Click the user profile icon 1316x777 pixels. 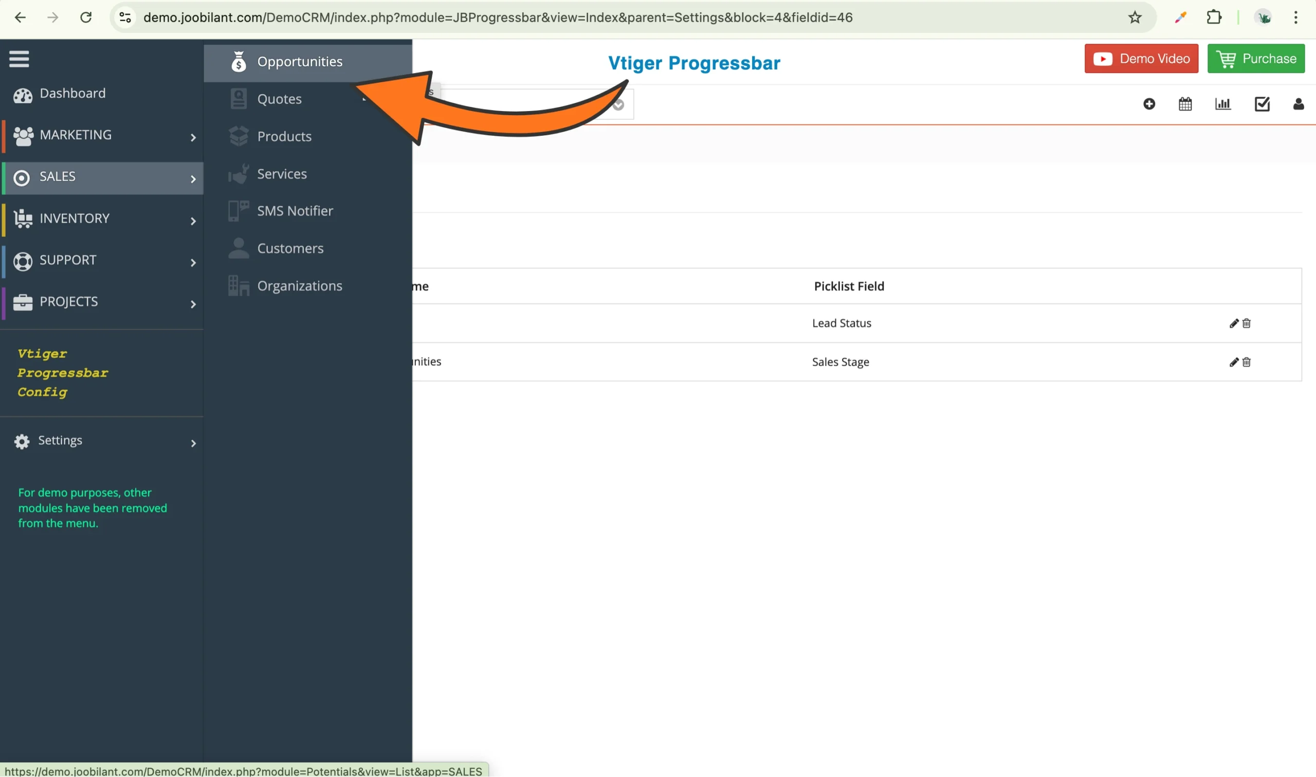pos(1297,104)
